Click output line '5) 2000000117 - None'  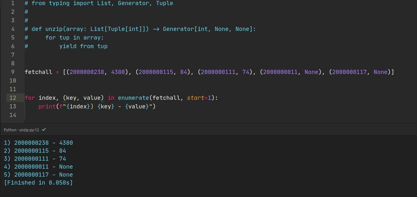point(38,175)
